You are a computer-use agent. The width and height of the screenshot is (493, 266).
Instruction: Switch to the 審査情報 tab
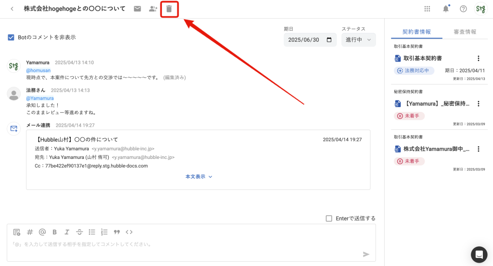[465, 32]
